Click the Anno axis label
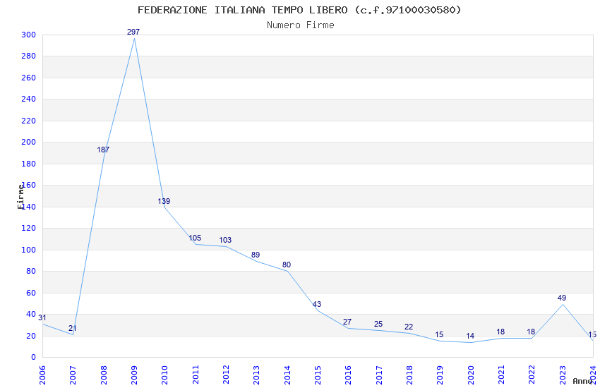Screen dimensions: 600x388 582,381
